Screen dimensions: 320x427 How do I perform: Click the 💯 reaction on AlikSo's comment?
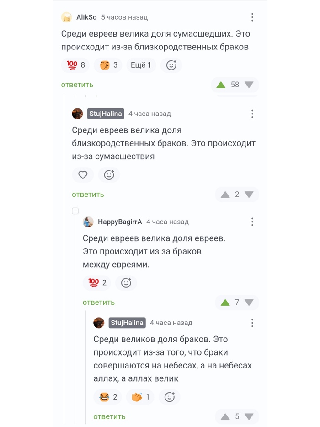(75, 65)
